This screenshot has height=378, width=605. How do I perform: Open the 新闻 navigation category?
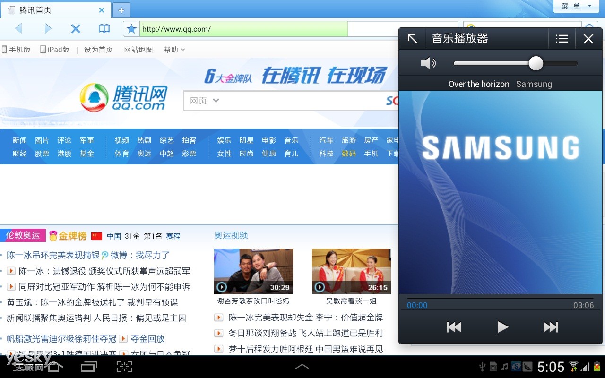19,140
